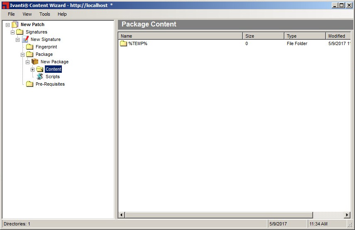The image size is (355, 230).
Task: Collapse the New Package node
Action: coord(27,62)
